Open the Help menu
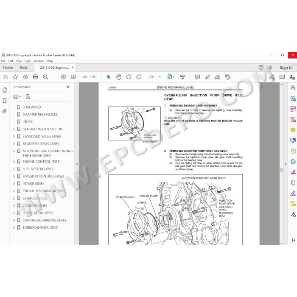The image size is (297, 297). coord(50,61)
